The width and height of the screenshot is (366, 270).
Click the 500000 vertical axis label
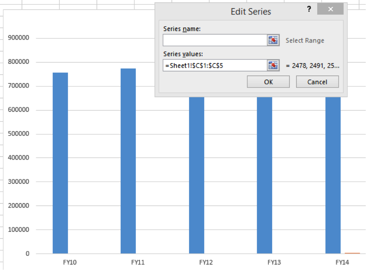pyautogui.click(x=18, y=133)
